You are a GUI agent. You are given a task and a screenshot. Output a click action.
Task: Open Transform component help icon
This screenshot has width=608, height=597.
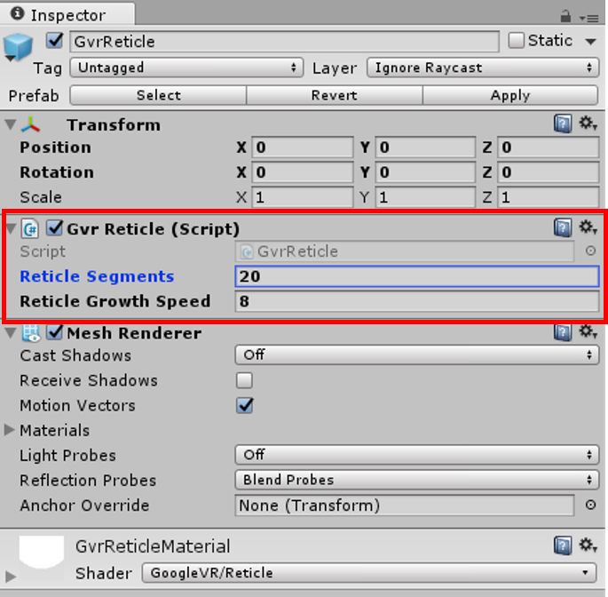coord(563,123)
